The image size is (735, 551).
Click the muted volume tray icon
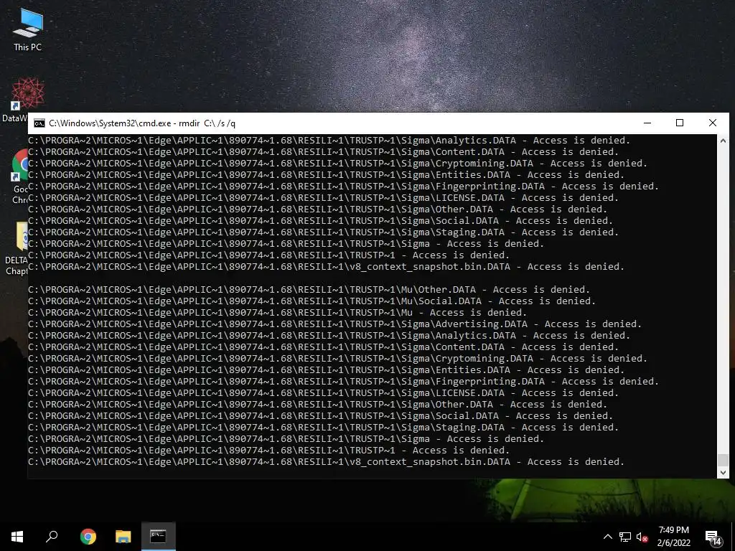642,537
